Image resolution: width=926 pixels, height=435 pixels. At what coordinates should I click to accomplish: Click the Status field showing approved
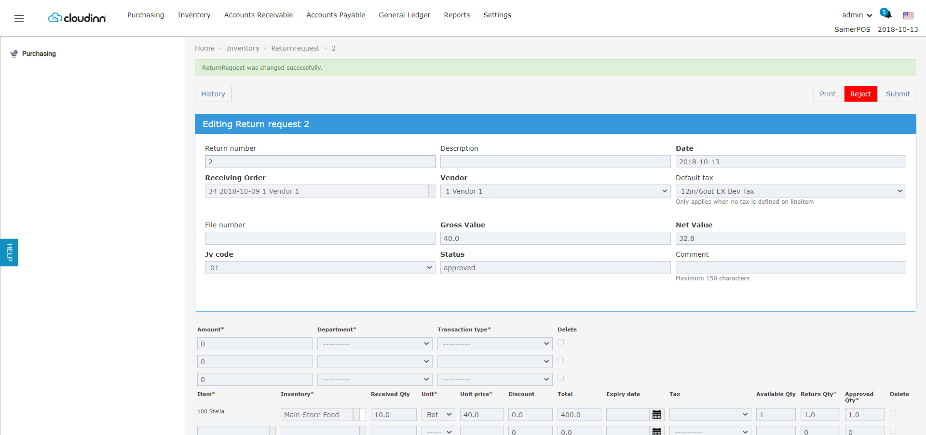click(x=555, y=268)
